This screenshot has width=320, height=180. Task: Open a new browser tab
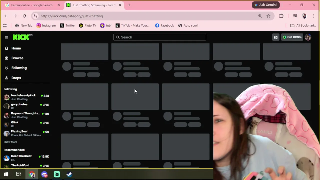pos(129,5)
